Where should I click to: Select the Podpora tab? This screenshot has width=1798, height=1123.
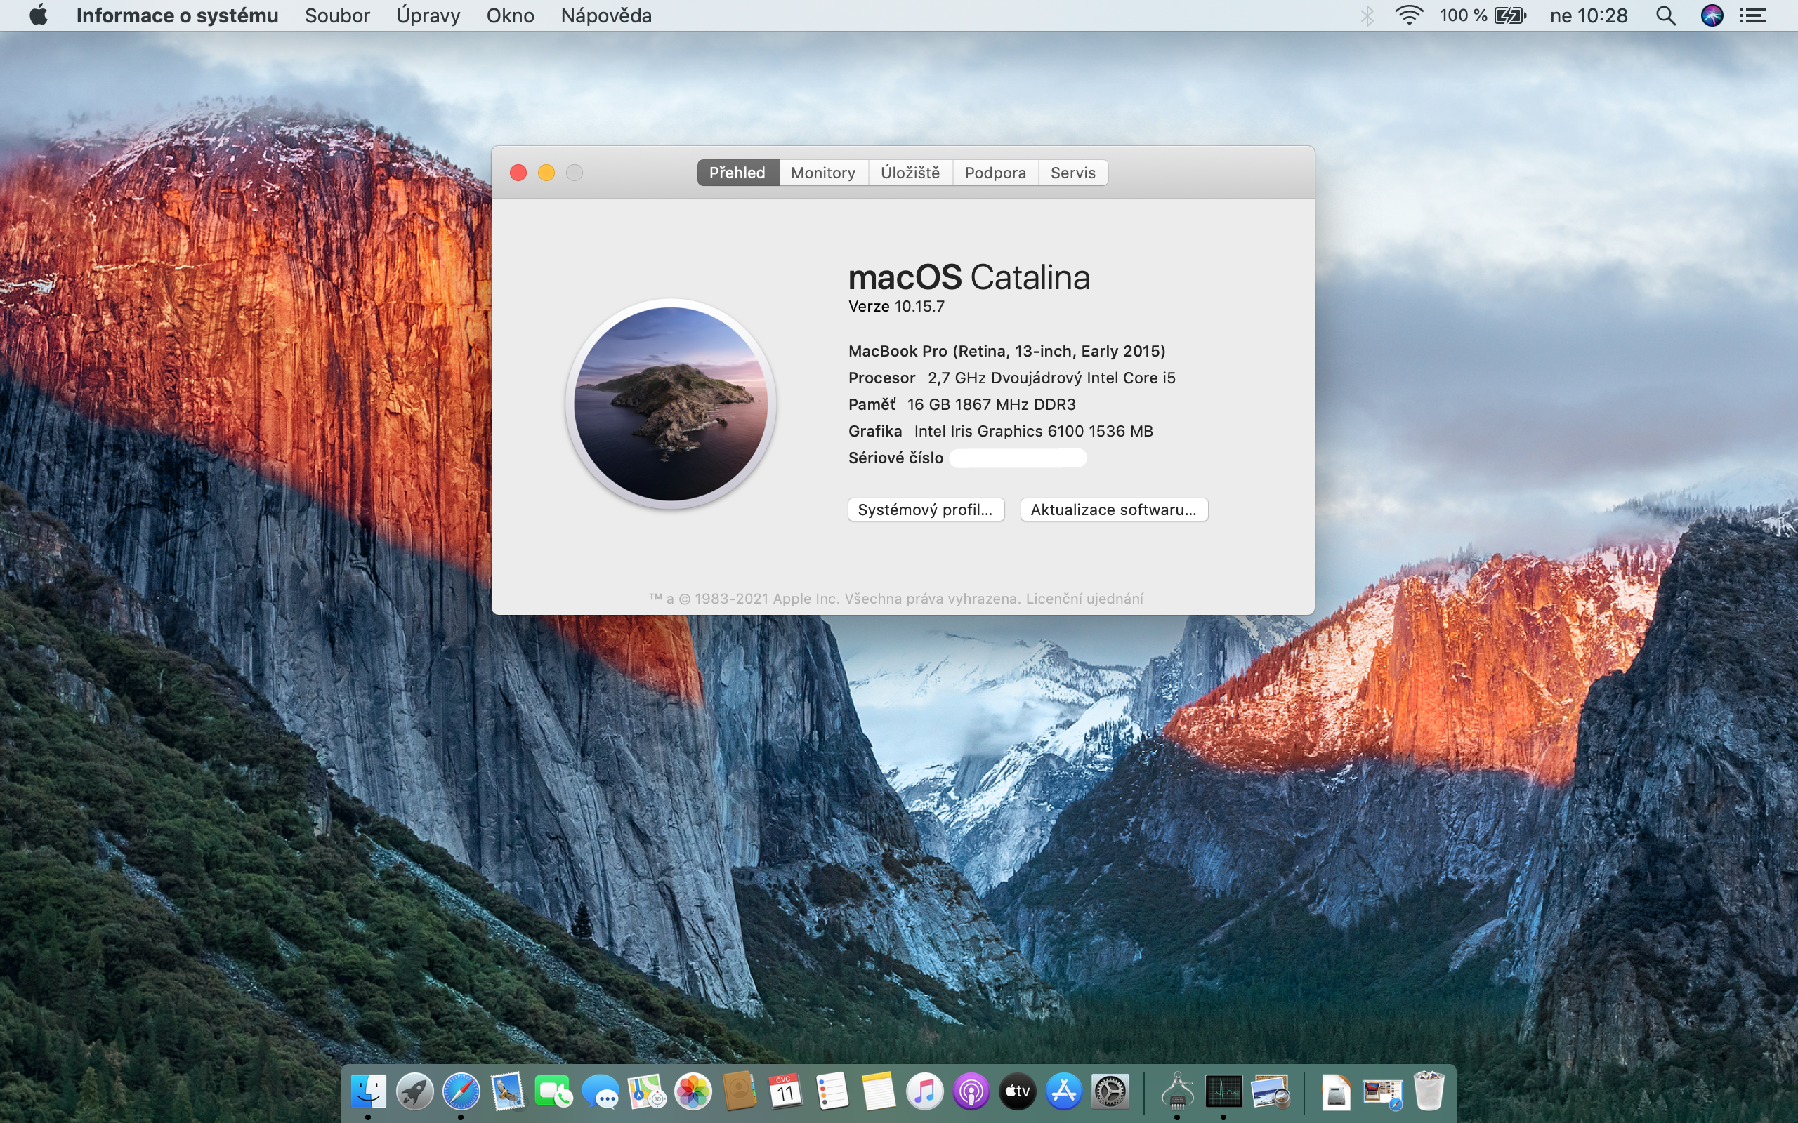click(x=995, y=173)
